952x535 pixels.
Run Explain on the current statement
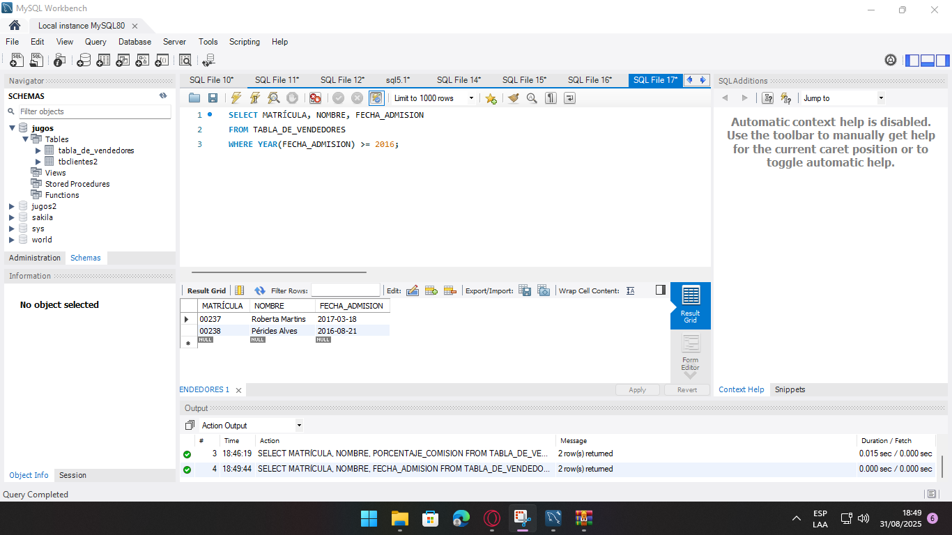tap(274, 98)
